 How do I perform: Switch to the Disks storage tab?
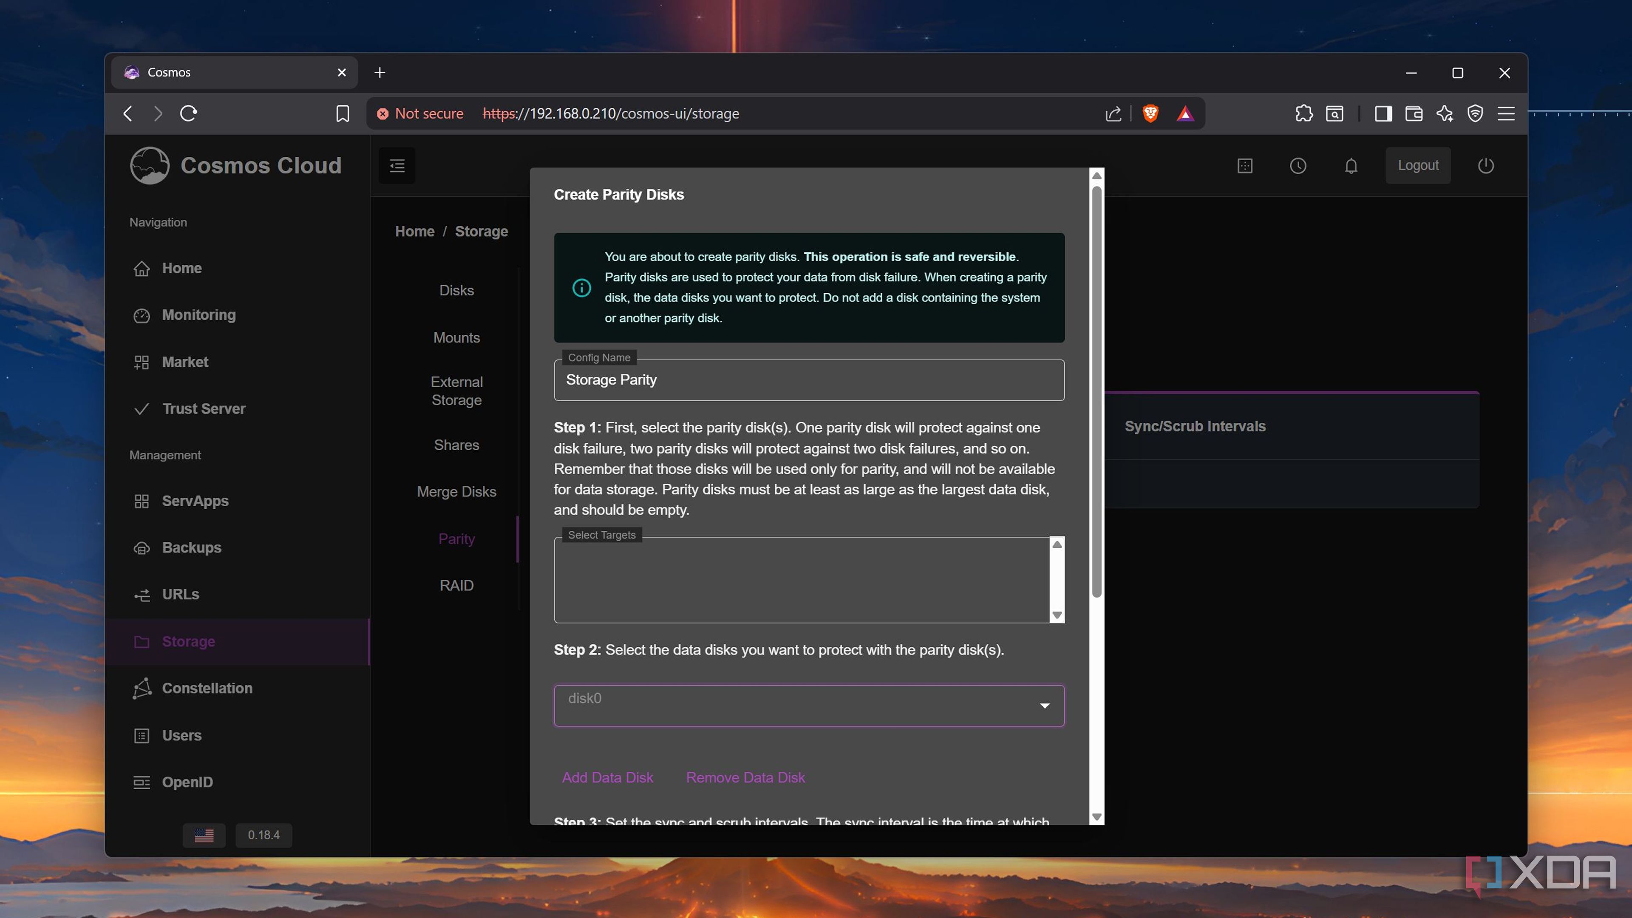click(x=456, y=290)
